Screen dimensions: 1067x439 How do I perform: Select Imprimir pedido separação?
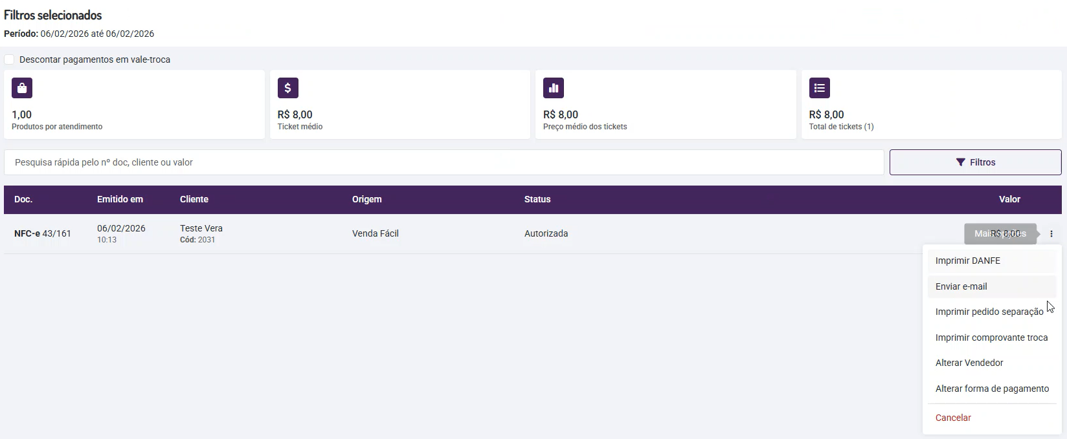[x=989, y=312]
